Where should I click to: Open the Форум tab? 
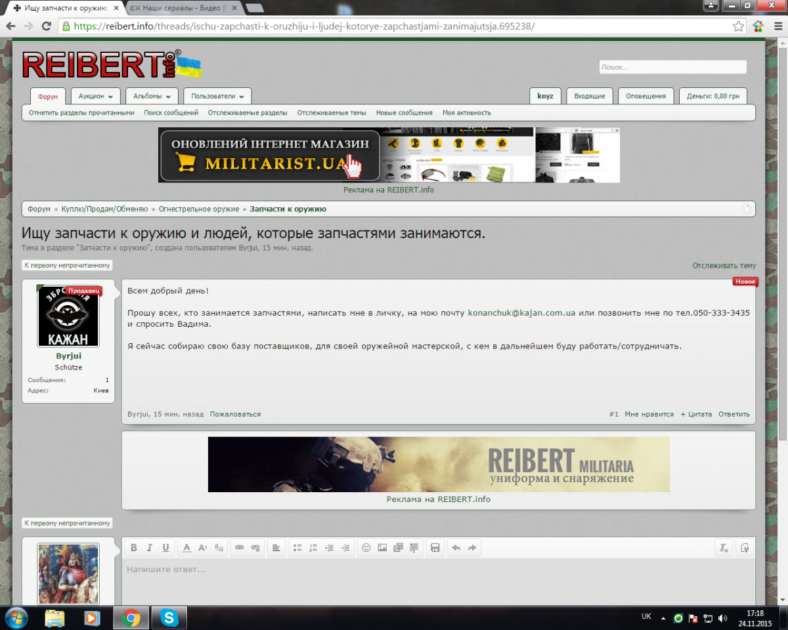click(x=48, y=96)
